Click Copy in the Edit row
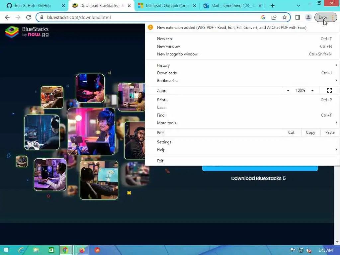Viewport: 340px width, 255px height. pyautogui.click(x=310, y=132)
